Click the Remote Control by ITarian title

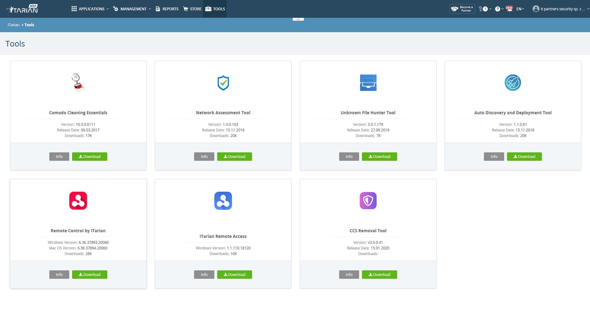[x=78, y=231]
